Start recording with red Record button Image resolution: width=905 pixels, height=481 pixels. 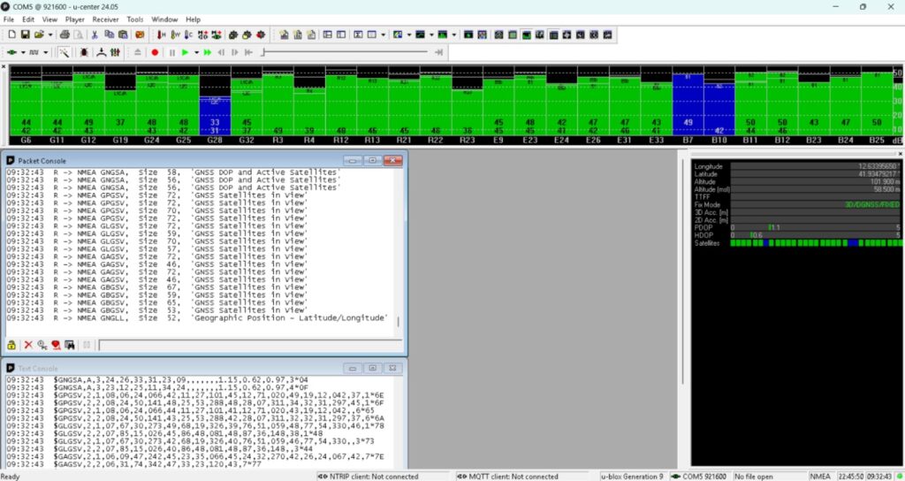tap(155, 52)
